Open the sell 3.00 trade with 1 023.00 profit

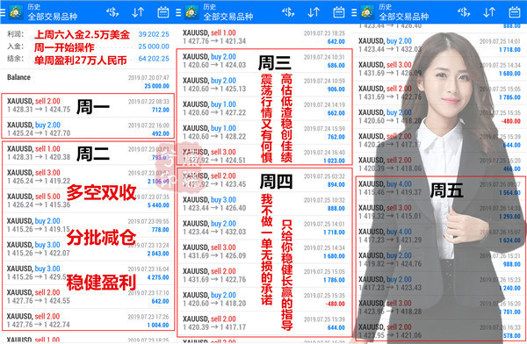tap(263, 156)
